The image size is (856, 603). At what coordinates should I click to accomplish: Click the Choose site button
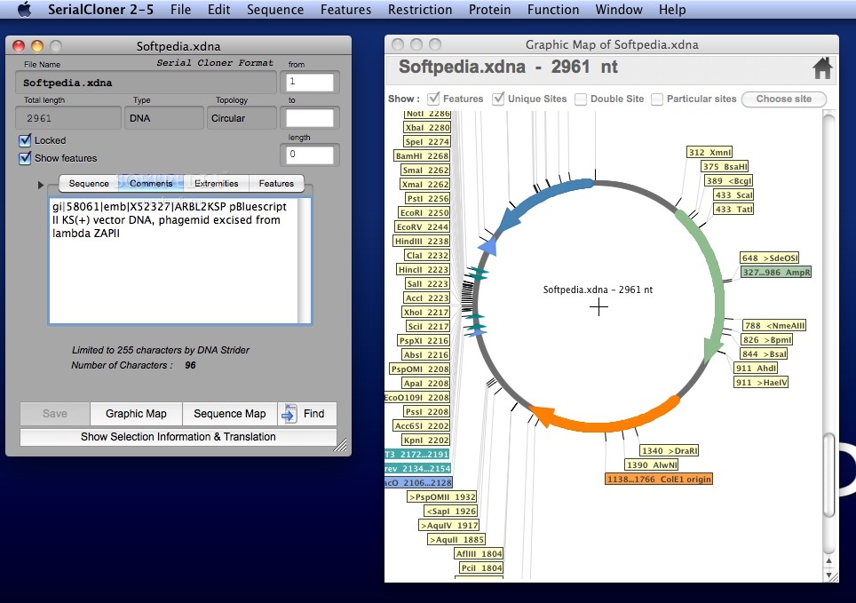click(x=783, y=99)
